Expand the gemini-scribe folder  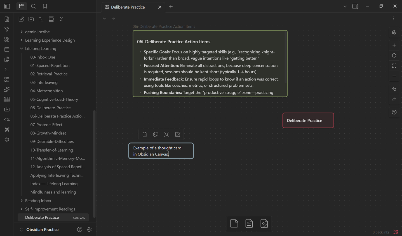[x=21, y=32]
